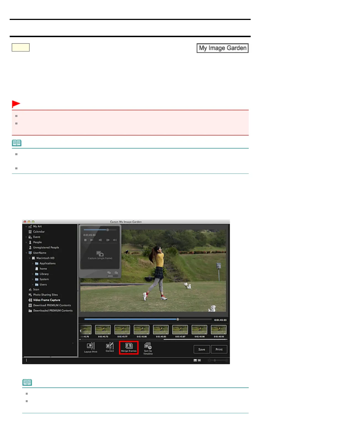The width and height of the screenshot is (339, 439).
Task: Click the Unregistered People icon
Action: (x=30, y=247)
